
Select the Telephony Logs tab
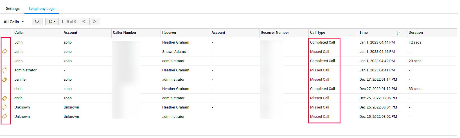(x=42, y=8)
